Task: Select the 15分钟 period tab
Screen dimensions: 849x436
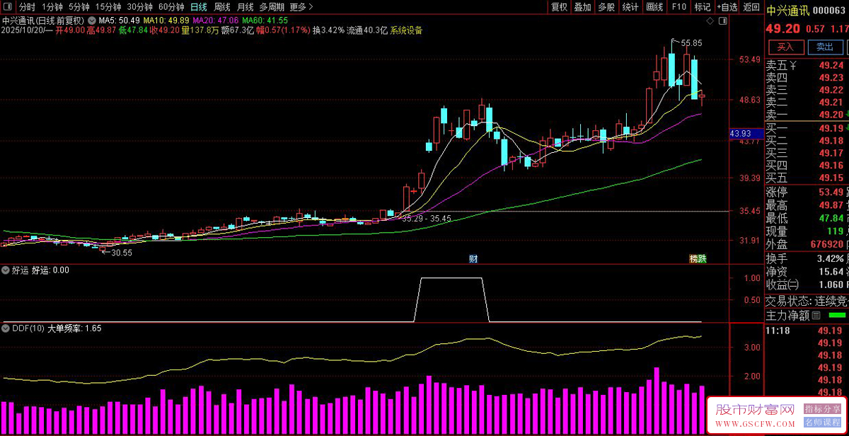Action: 108,7
